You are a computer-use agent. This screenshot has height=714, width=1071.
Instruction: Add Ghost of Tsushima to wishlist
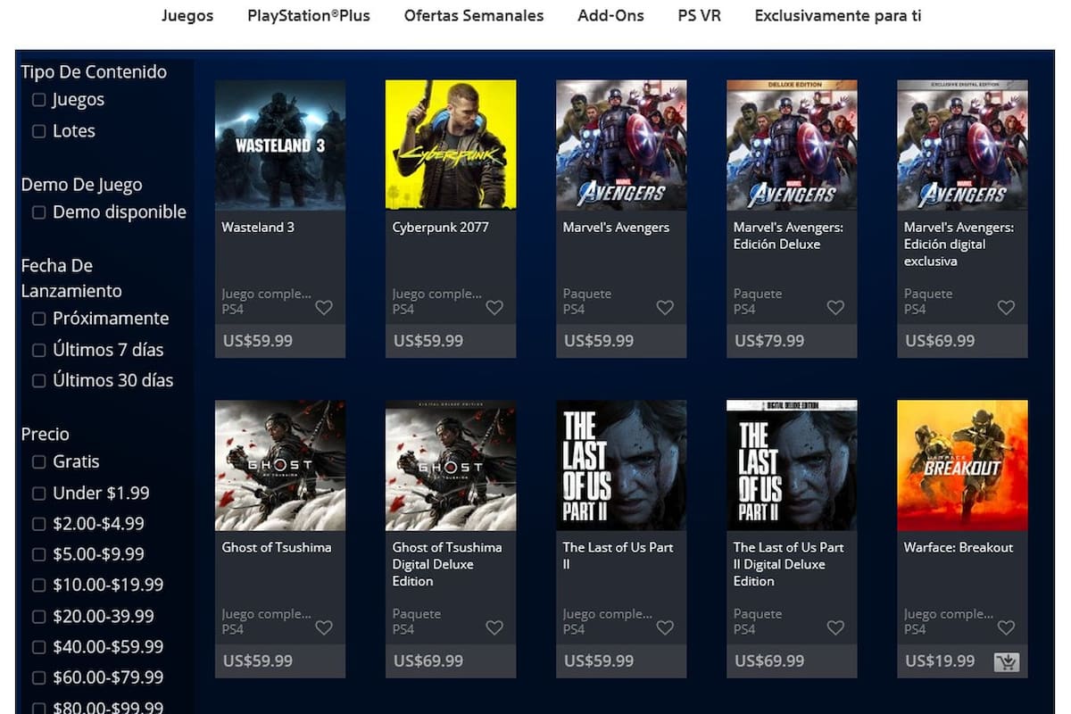click(x=324, y=627)
